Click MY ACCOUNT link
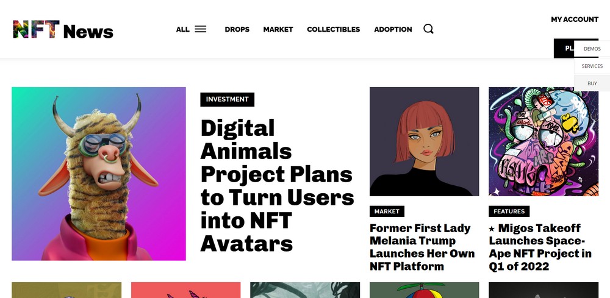Image resolution: width=610 pixels, height=298 pixels. click(x=575, y=20)
